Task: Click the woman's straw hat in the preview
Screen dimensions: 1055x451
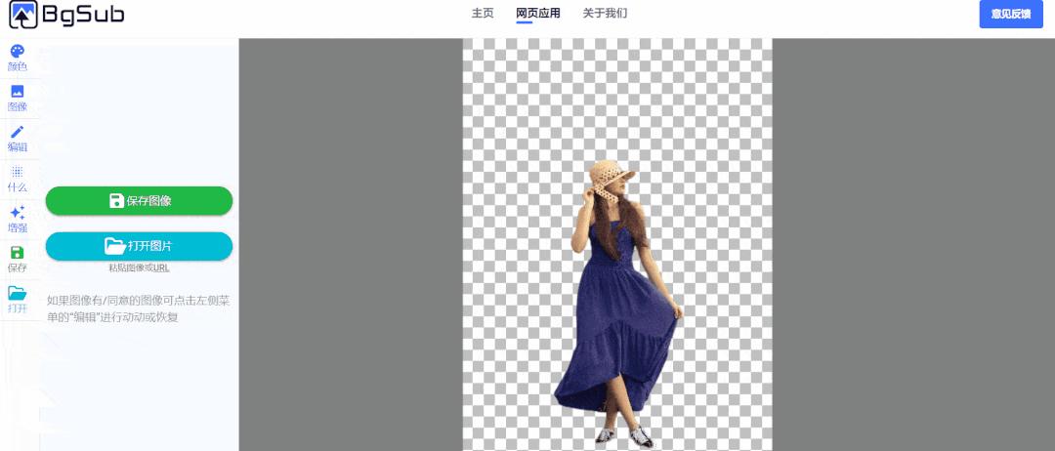Action: tap(610, 177)
